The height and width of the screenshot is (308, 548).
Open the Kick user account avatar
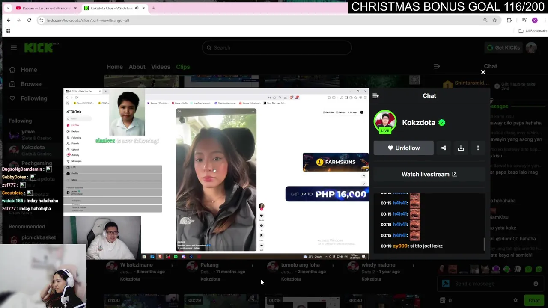pos(531,47)
